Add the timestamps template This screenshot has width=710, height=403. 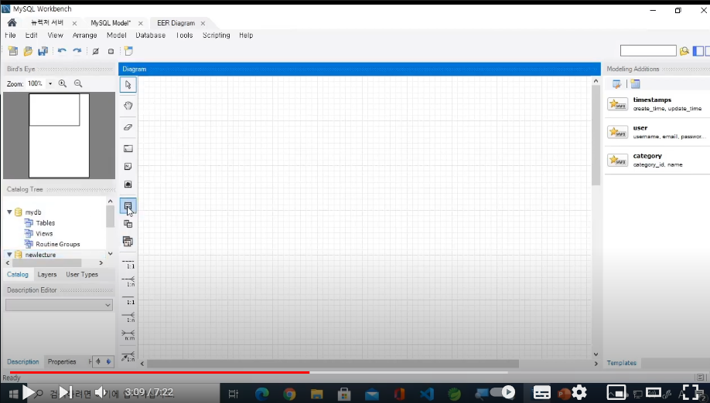coord(657,104)
